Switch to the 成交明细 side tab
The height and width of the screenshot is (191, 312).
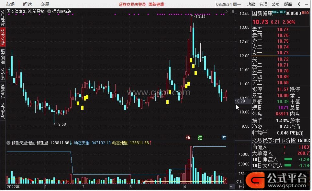tap(3, 57)
